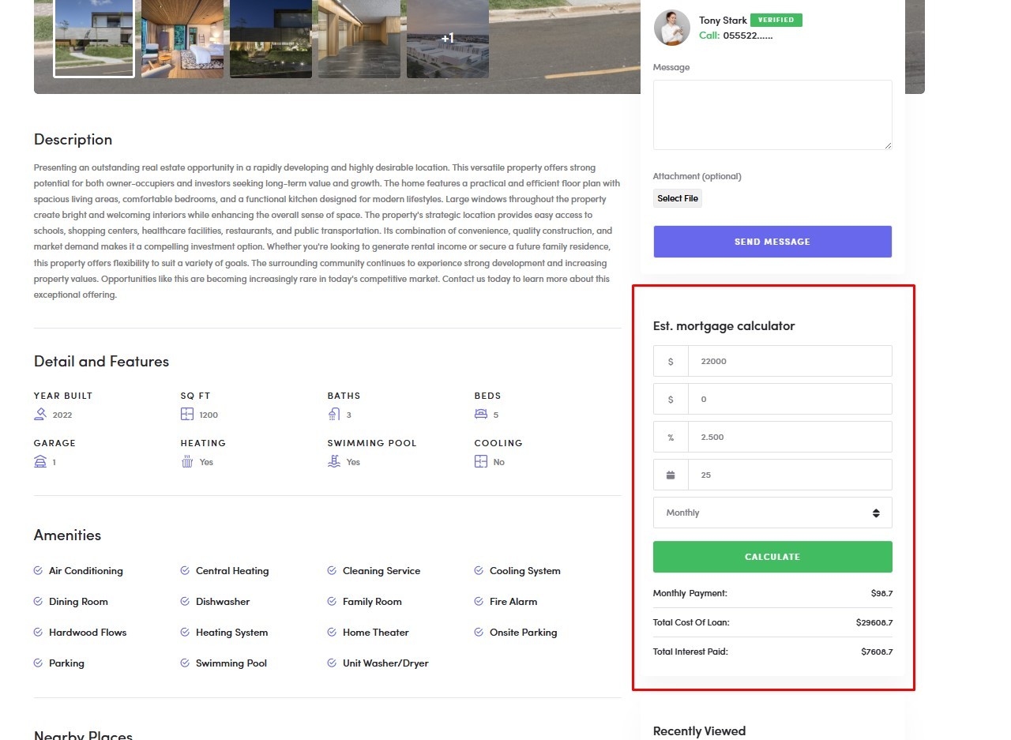Click the SEND MESSAGE button

tap(772, 242)
